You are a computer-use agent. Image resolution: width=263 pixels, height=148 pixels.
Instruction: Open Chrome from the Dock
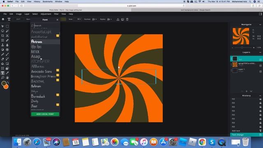point(202,142)
